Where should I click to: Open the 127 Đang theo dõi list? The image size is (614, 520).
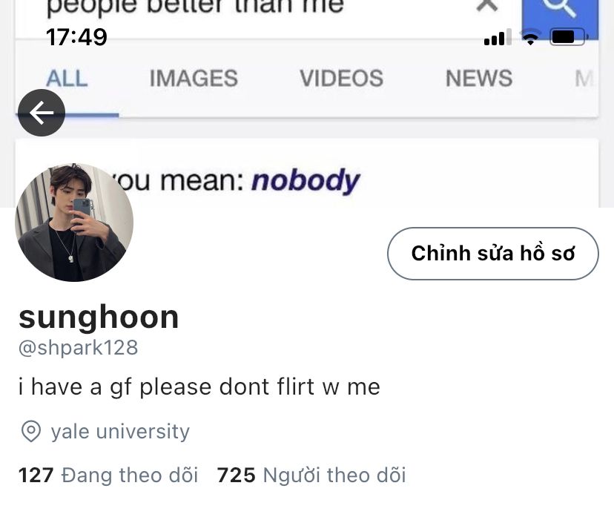coord(108,475)
